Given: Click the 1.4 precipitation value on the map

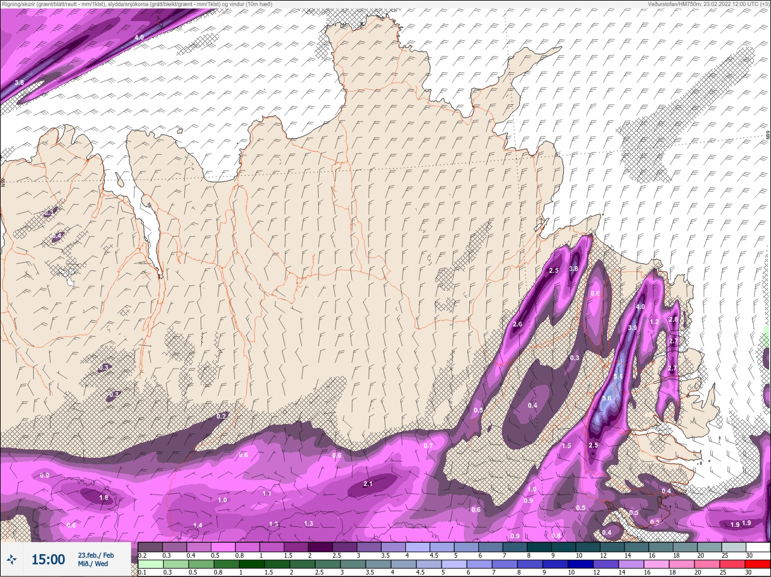Looking at the screenshot, I should tap(198, 526).
